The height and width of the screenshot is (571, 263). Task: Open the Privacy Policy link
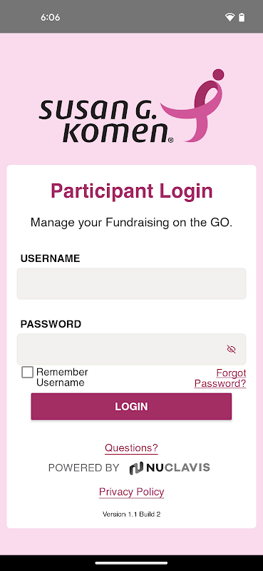[131, 492]
